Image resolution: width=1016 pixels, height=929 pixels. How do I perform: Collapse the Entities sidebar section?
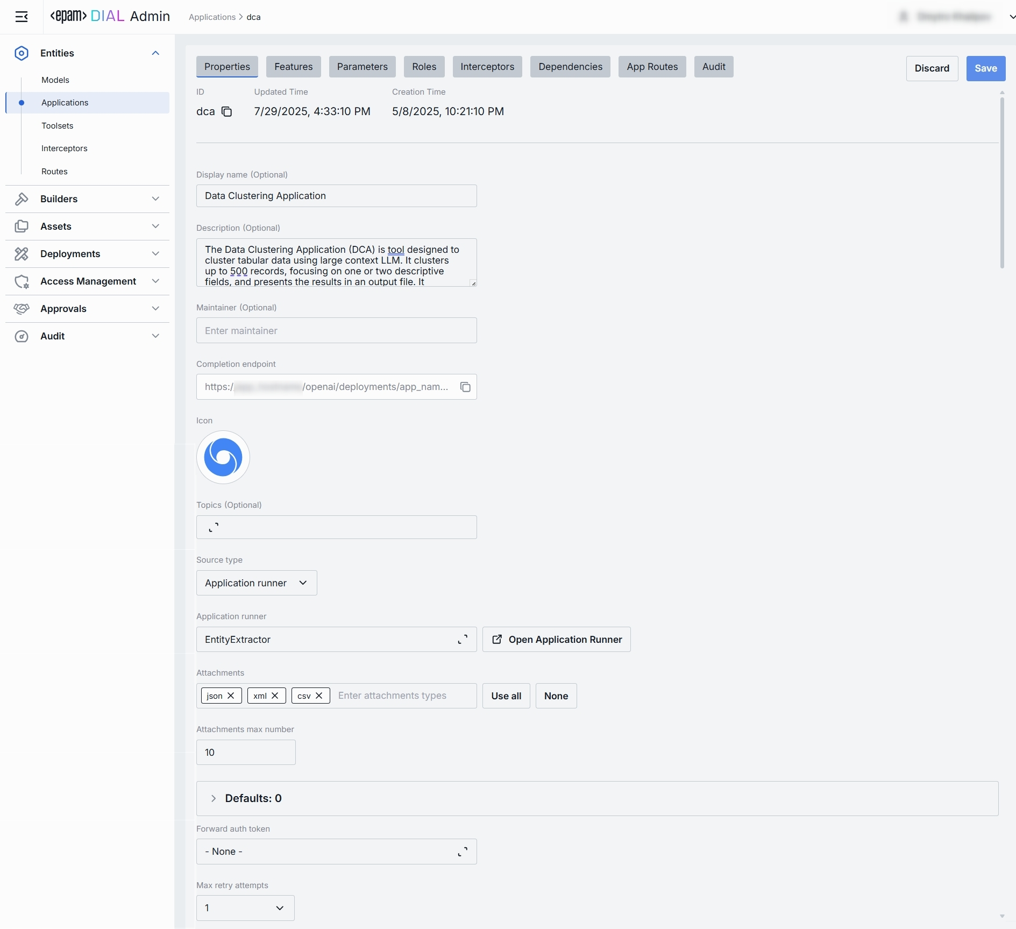coord(155,53)
